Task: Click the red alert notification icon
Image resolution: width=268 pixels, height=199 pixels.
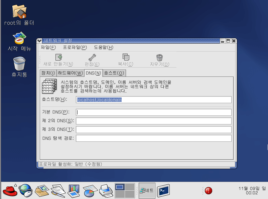Action: coord(209,191)
